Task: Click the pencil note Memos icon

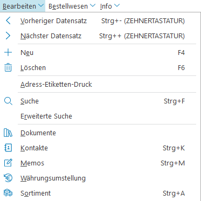Action: pos(8,163)
